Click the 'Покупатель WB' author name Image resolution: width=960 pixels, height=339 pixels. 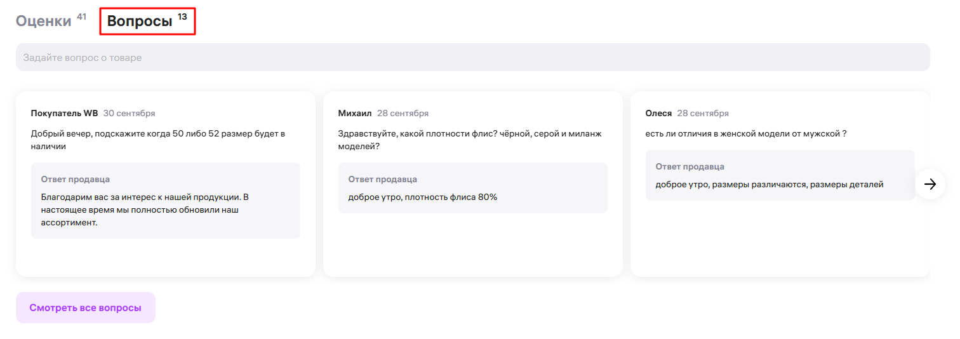coord(64,114)
